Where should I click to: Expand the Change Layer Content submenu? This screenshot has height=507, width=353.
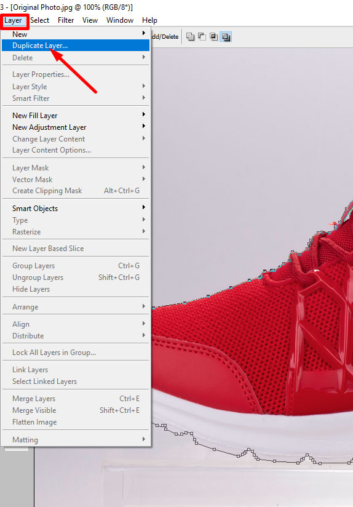[76, 138]
